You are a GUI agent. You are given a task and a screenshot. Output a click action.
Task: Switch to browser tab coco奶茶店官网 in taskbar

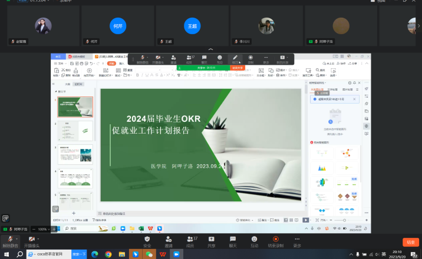(x=49, y=254)
